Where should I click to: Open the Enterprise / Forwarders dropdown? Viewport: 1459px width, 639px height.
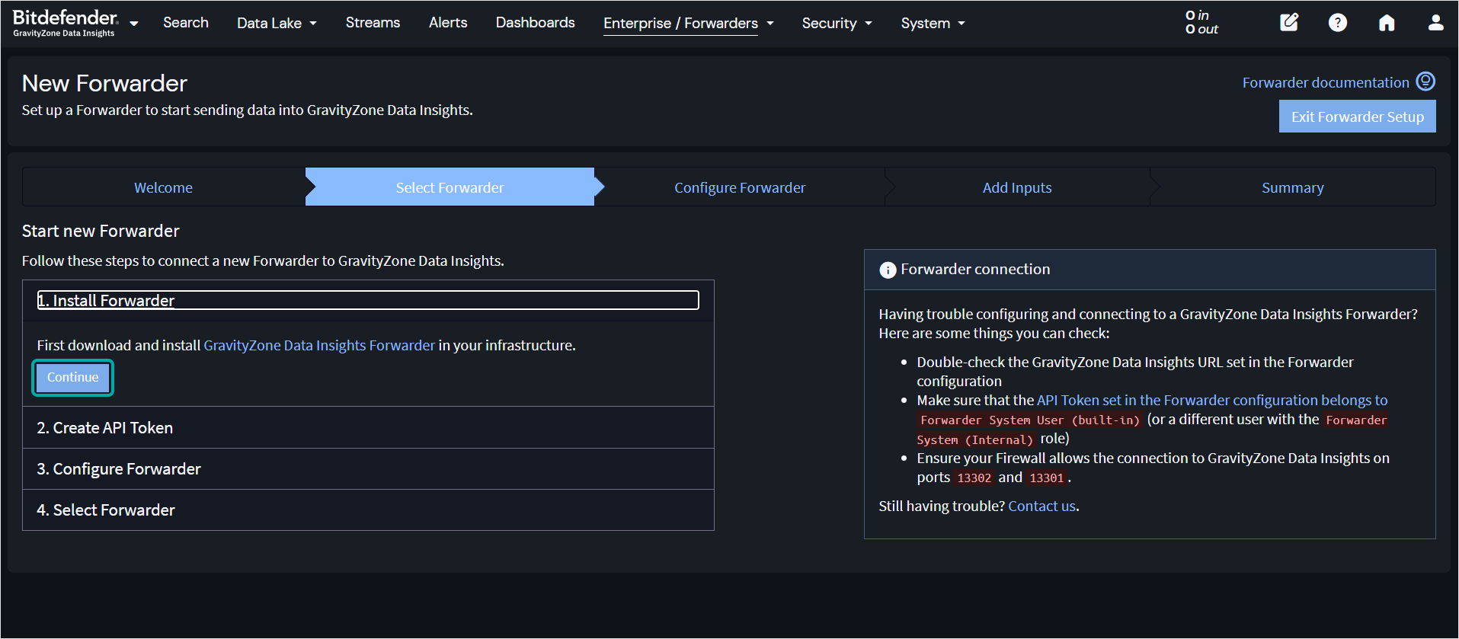click(x=689, y=23)
